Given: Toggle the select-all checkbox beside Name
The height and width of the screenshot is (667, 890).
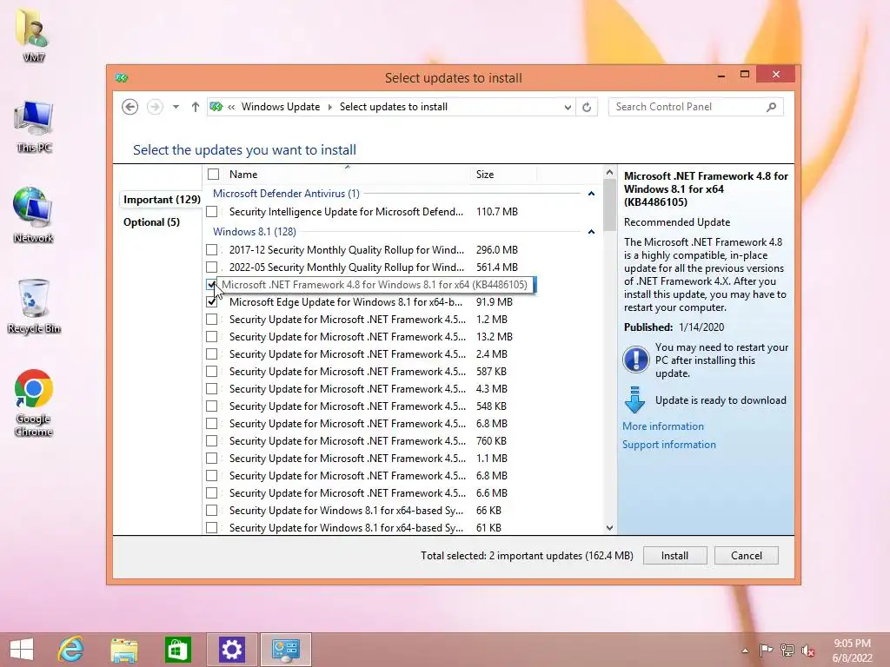Looking at the screenshot, I should click(x=214, y=174).
